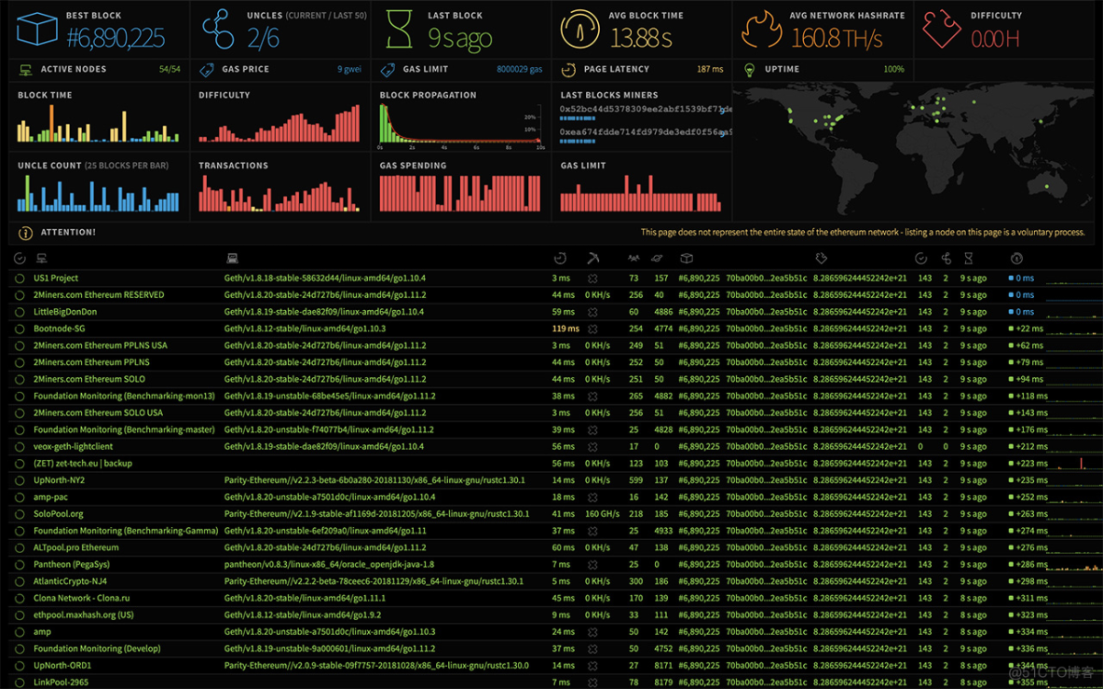Sort table by propagation time icon
The width and height of the screenshot is (1103, 689).
tap(1015, 259)
